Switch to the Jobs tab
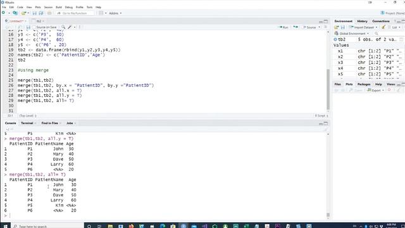 (x=70, y=123)
